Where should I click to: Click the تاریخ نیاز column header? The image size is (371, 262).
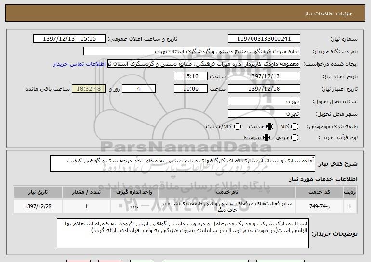point(38,192)
